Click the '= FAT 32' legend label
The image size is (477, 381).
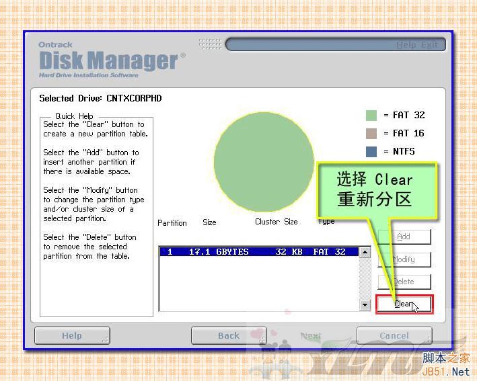pos(404,115)
